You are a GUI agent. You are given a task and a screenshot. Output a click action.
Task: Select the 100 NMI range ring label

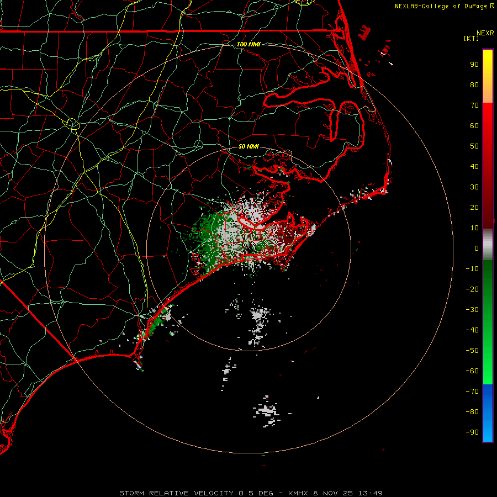[x=248, y=44]
